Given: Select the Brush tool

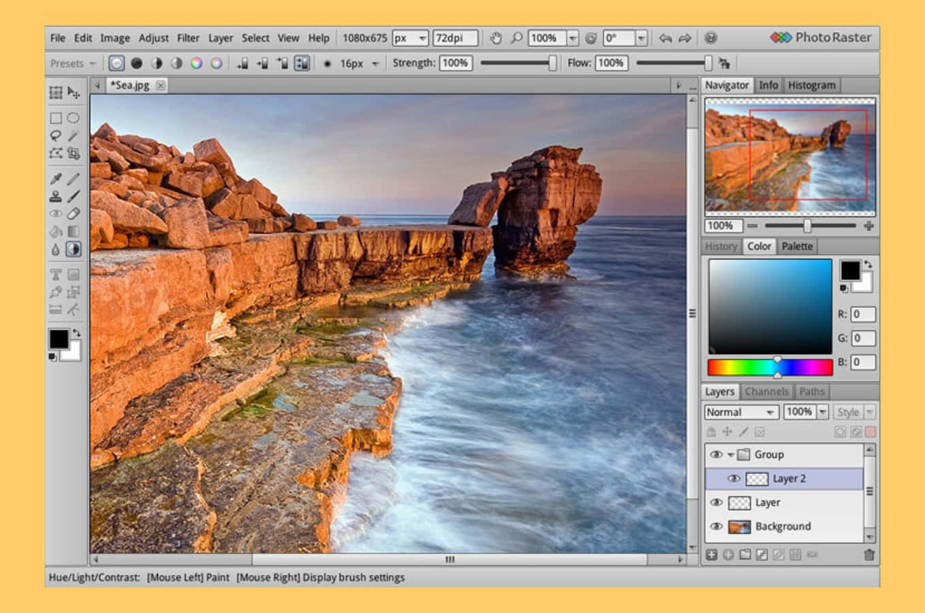Looking at the screenshot, I should [x=74, y=196].
